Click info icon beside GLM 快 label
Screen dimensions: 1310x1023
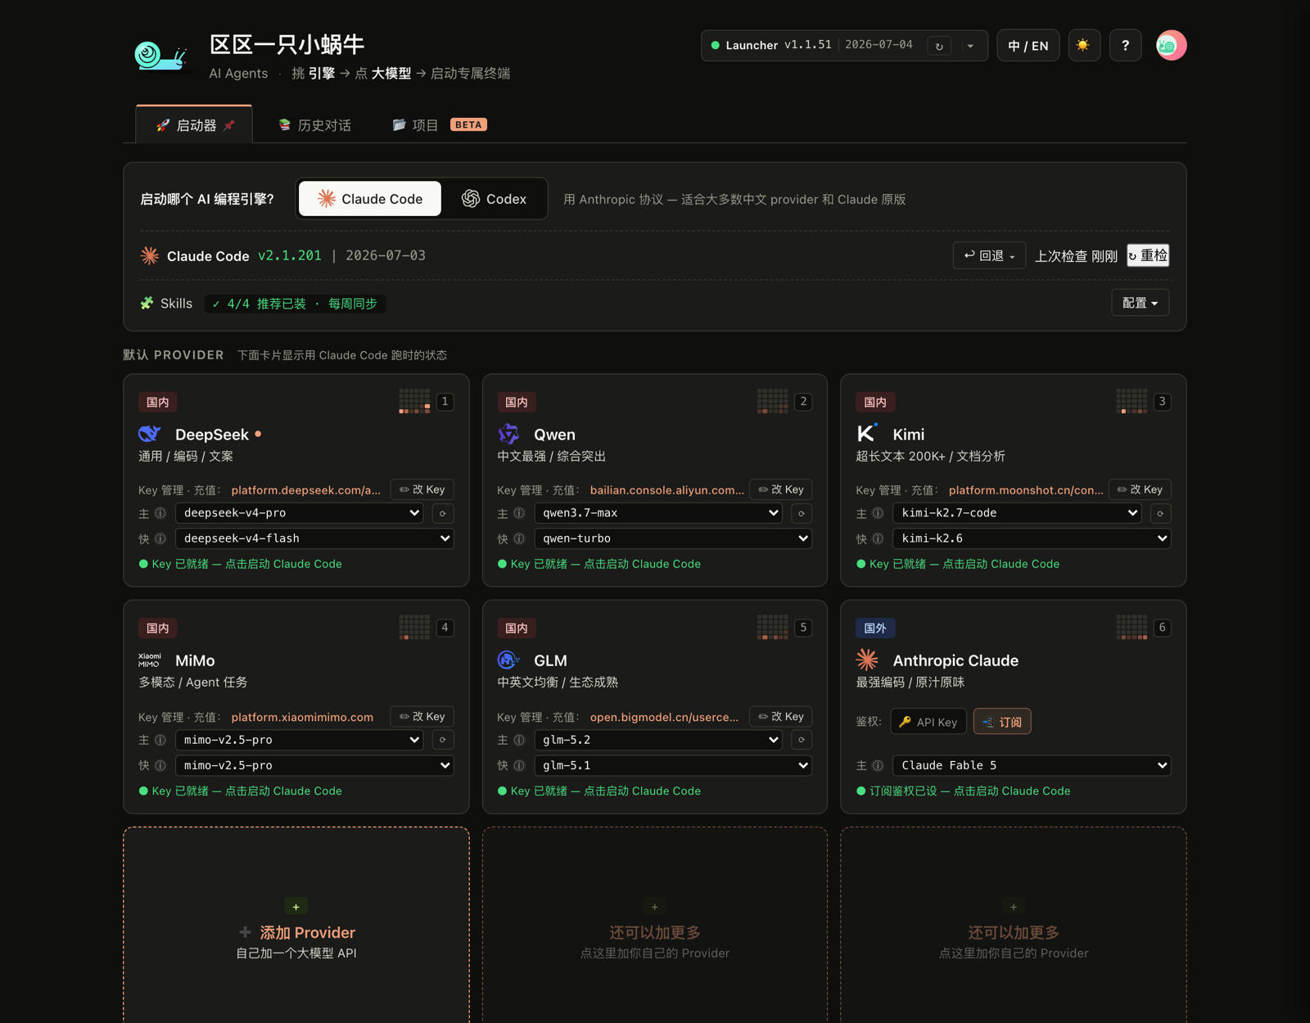point(519,765)
